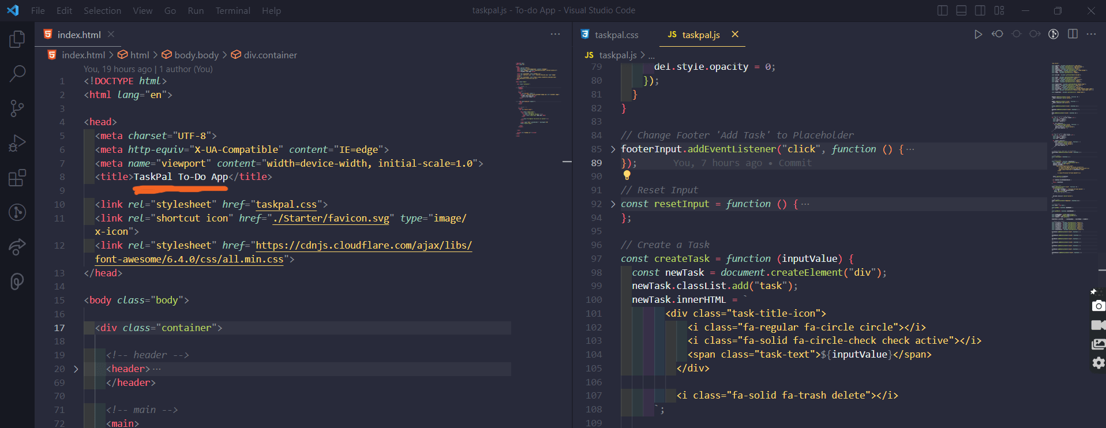Open the circular git graph activity bar icon
The image size is (1106, 428).
click(17, 212)
